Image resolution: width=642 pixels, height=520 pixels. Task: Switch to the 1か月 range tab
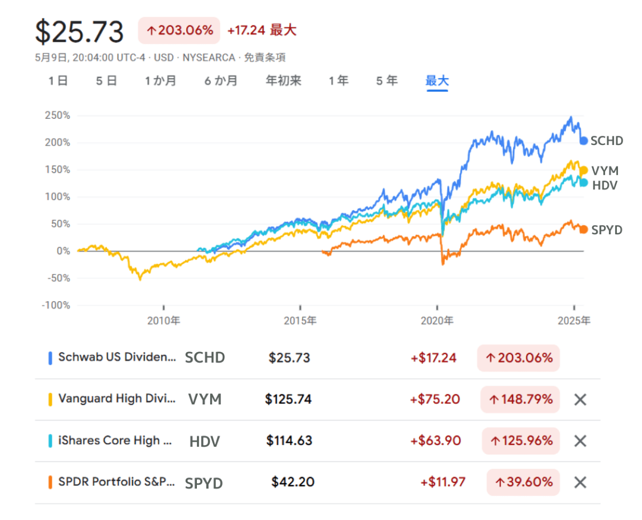[x=160, y=81]
